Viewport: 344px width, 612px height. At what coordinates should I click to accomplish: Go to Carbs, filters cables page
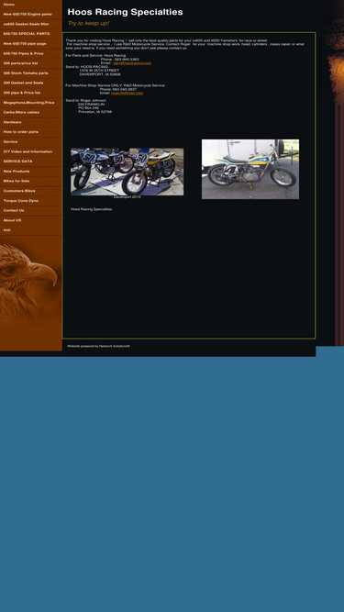[x=31, y=113]
